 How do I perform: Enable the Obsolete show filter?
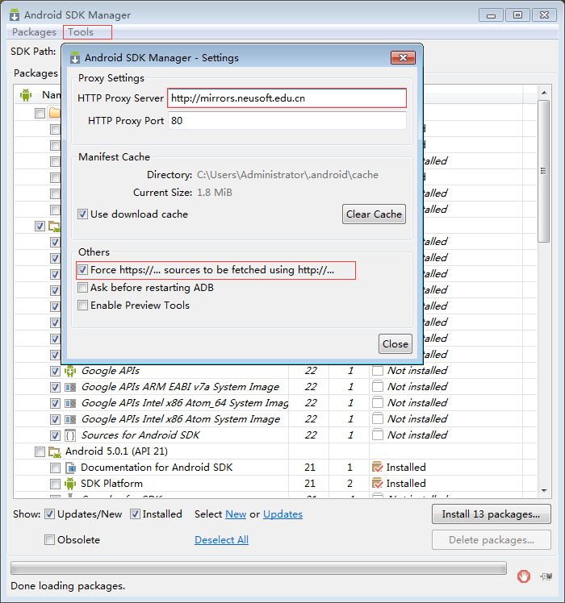(x=49, y=540)
